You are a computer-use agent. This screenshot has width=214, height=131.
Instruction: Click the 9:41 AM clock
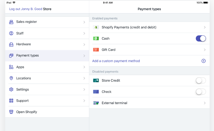point(108,2)
